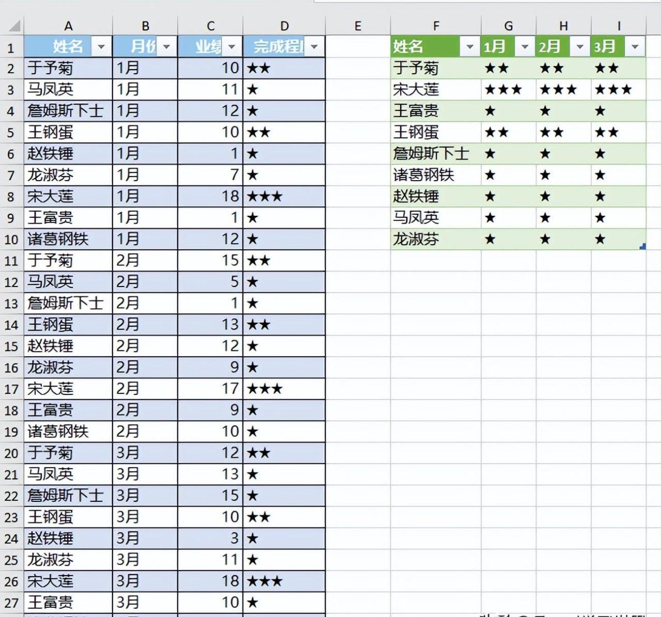Click 诸葛钢铁 in the green summary table
Viewport: 661px width, 617px height.
click(x=436, y=175)
